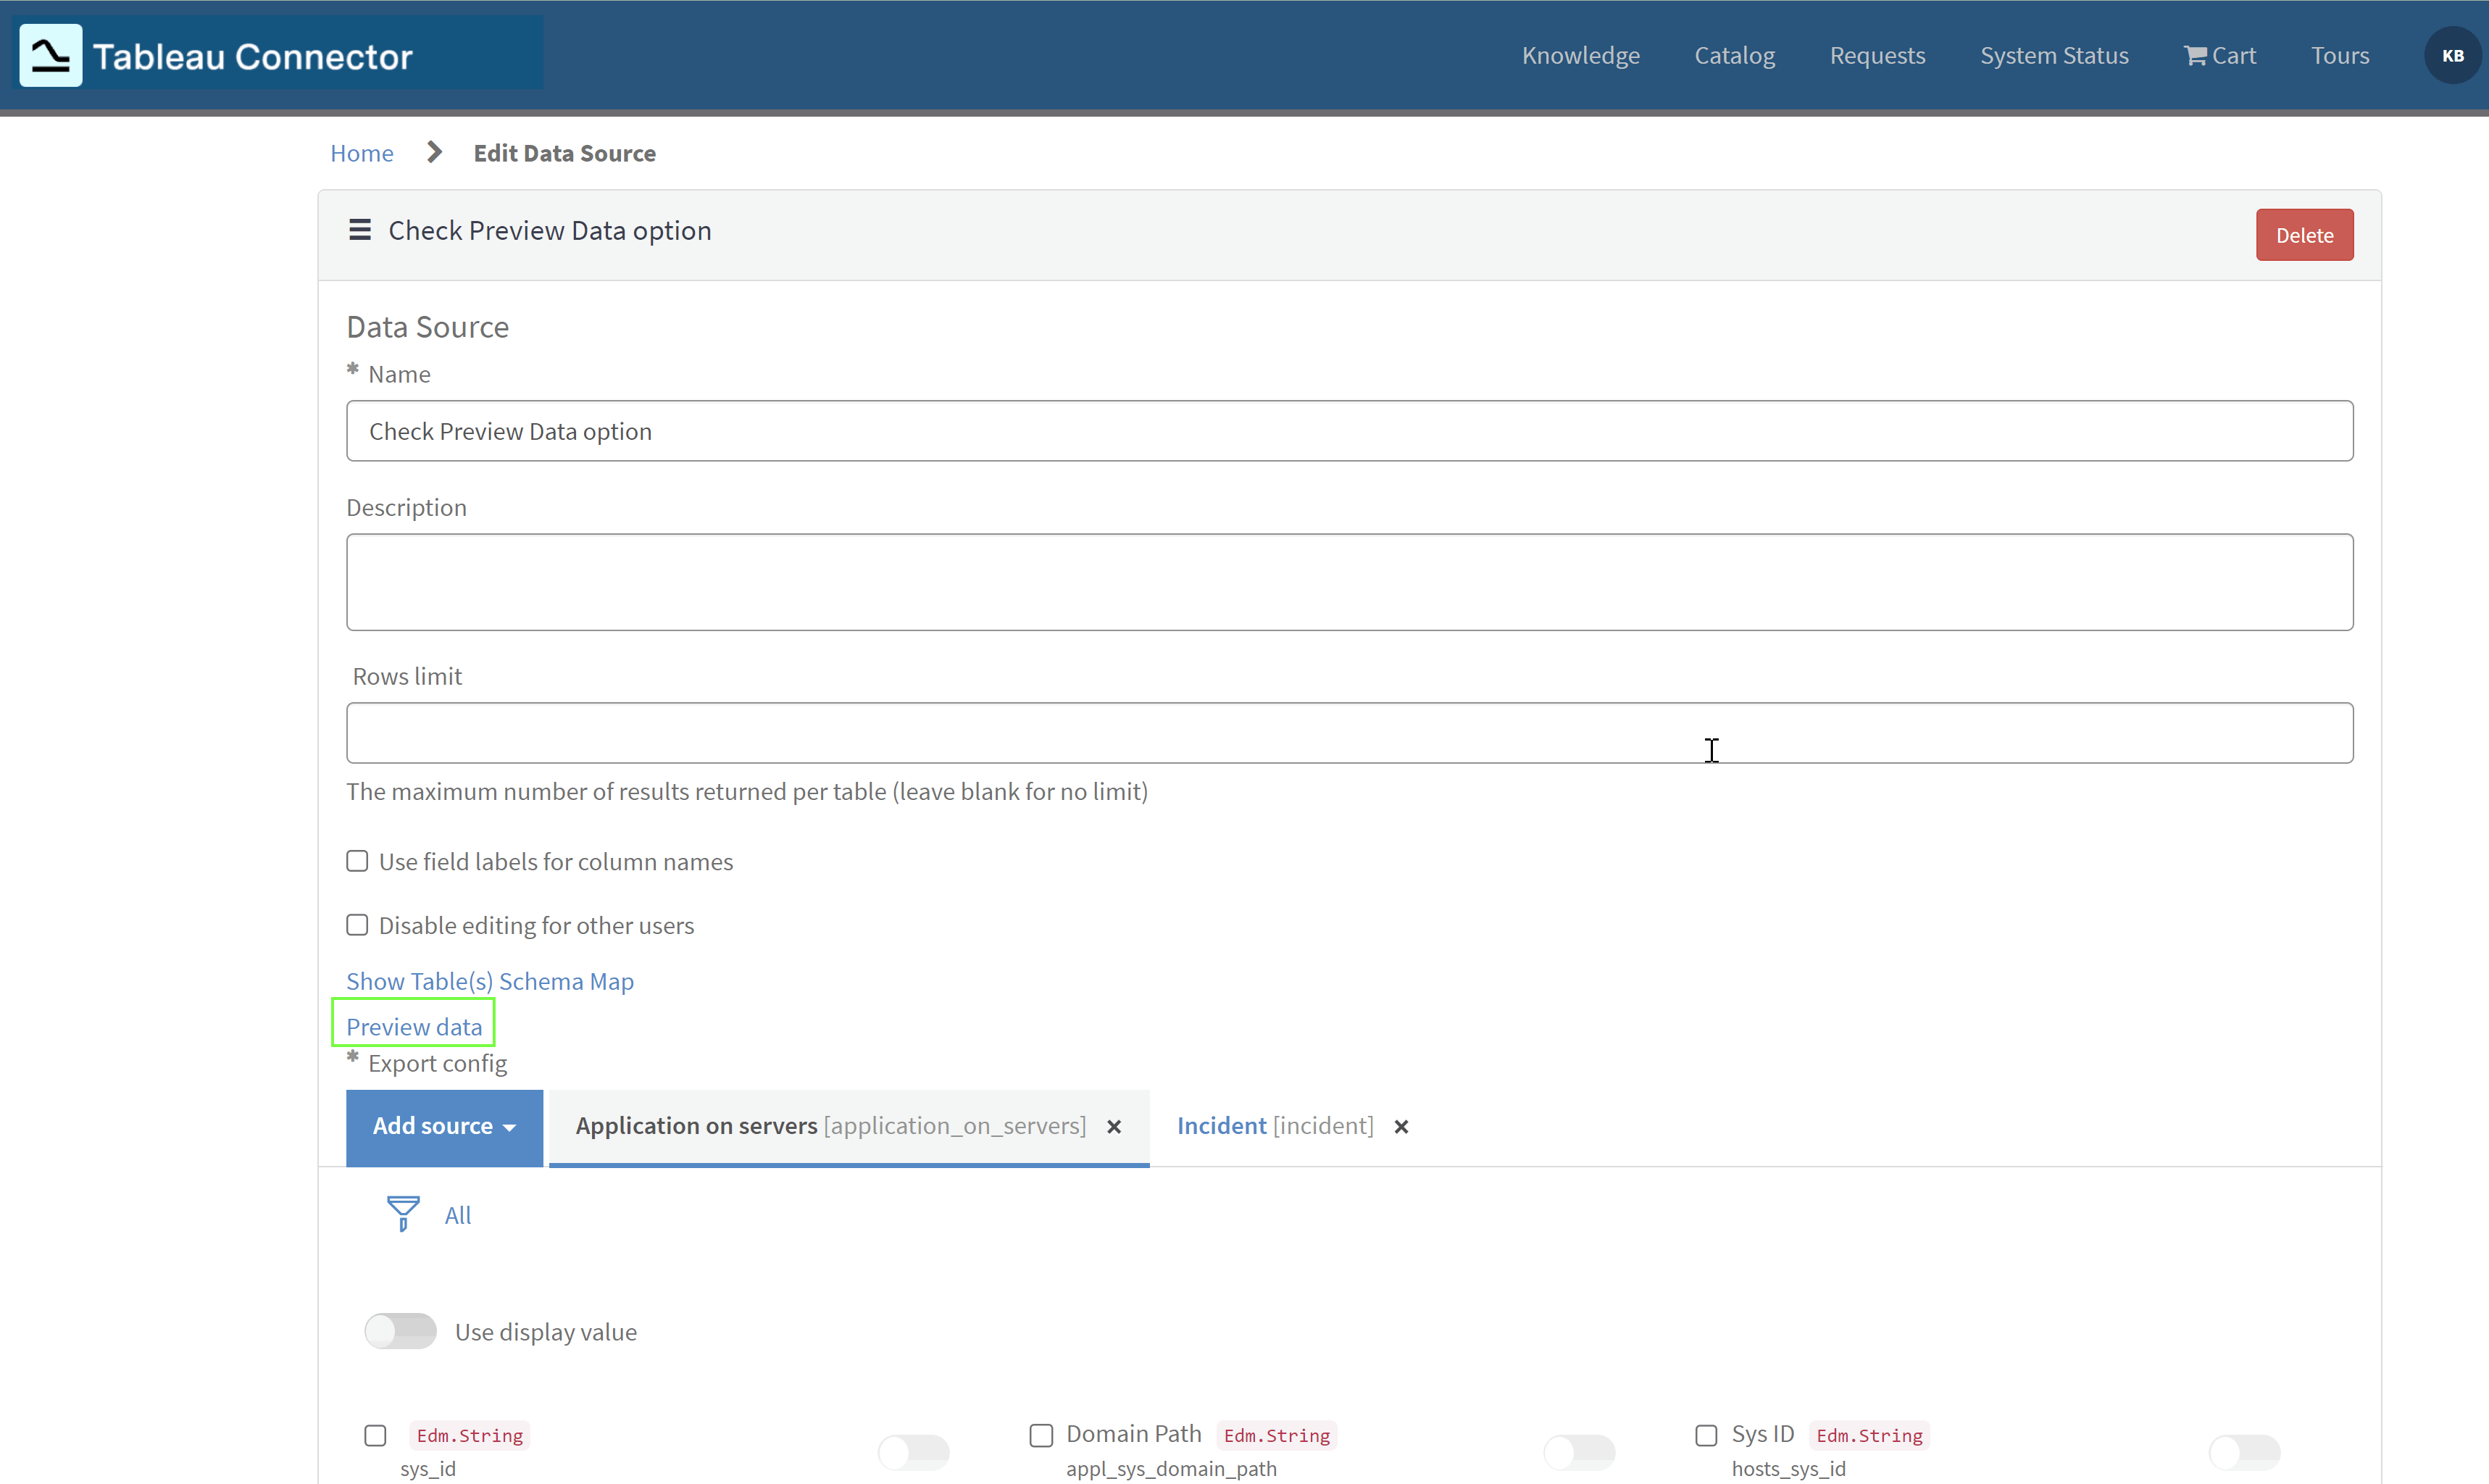2489x1484 pixels.
Task: Open the Preview data link
Action: click(x=413, y=1025)
